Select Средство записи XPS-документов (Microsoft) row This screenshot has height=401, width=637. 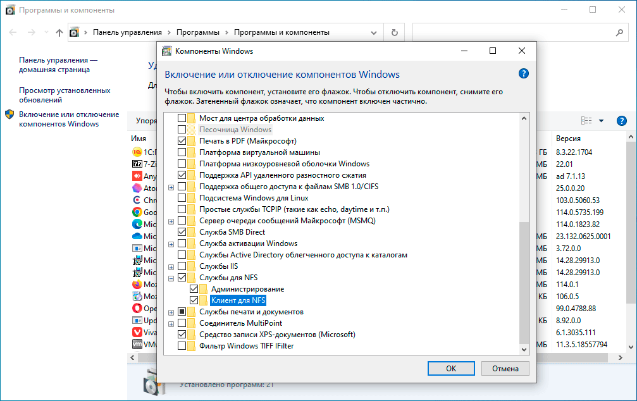[277, 335]
